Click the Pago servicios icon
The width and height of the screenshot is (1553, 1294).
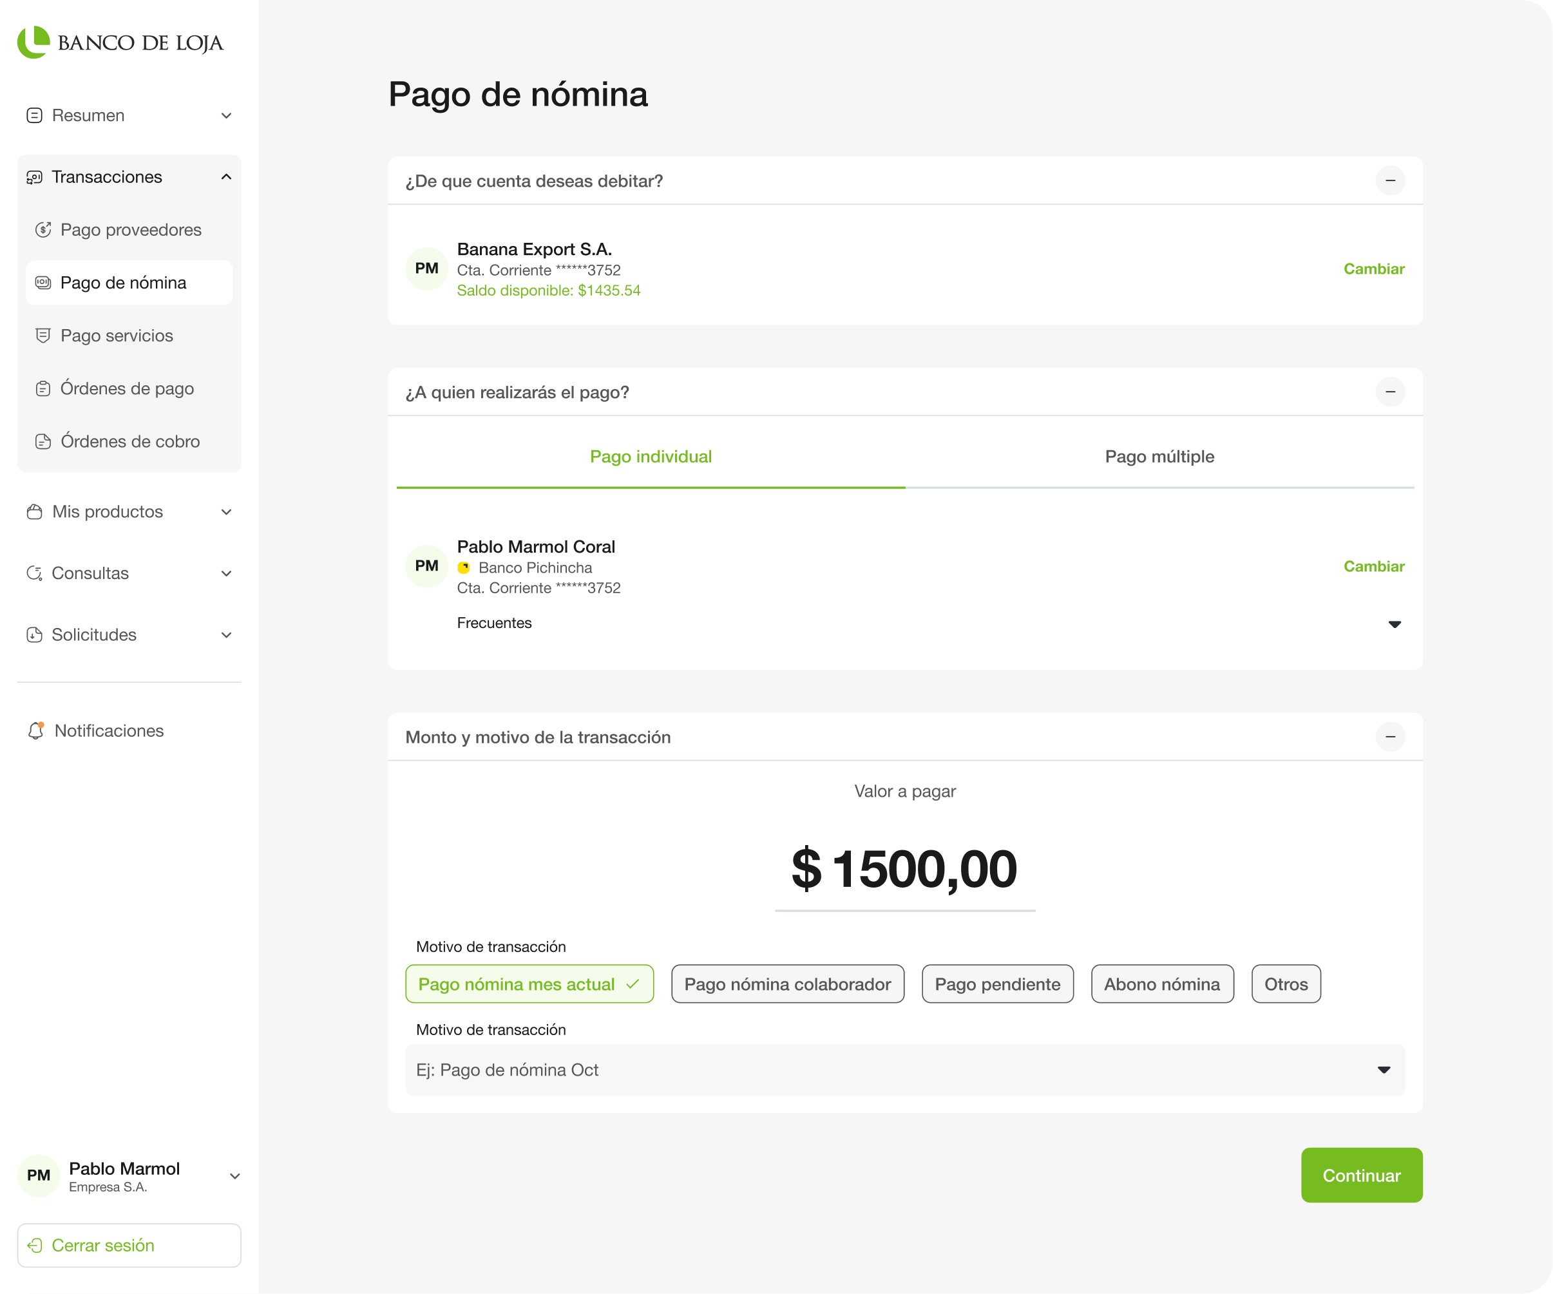click(43, 336)
